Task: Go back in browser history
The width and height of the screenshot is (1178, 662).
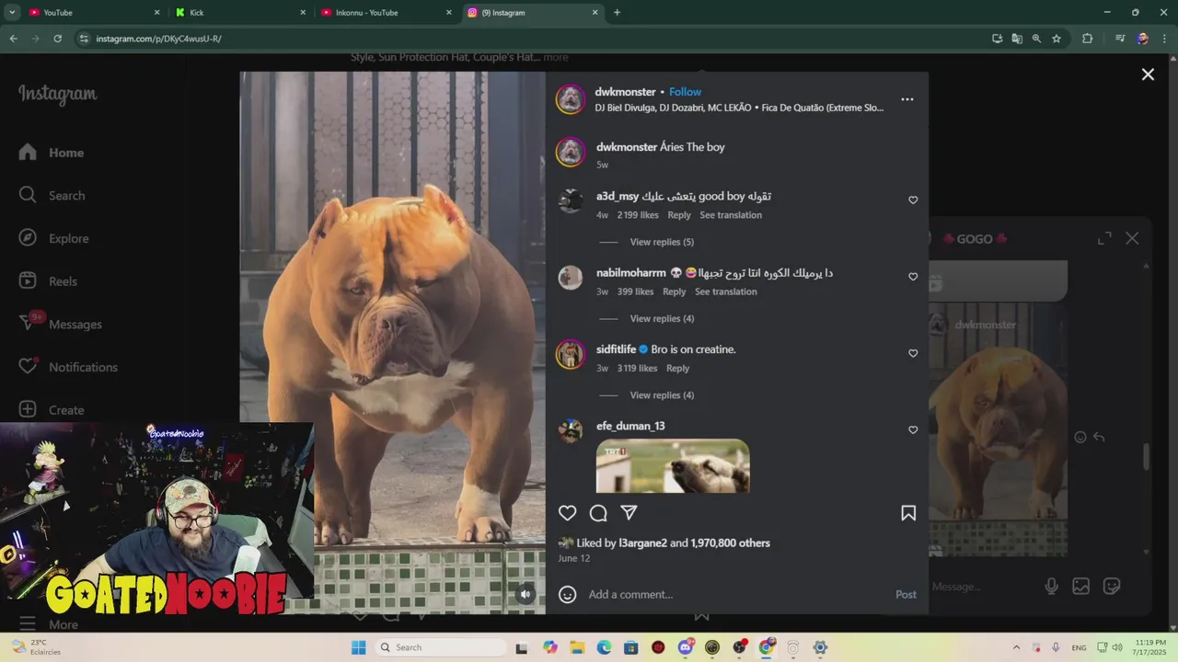Action: [x=13, y=39]
